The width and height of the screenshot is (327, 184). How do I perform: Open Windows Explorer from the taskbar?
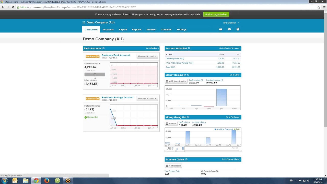pyautogui.click(x=26, y=181)
